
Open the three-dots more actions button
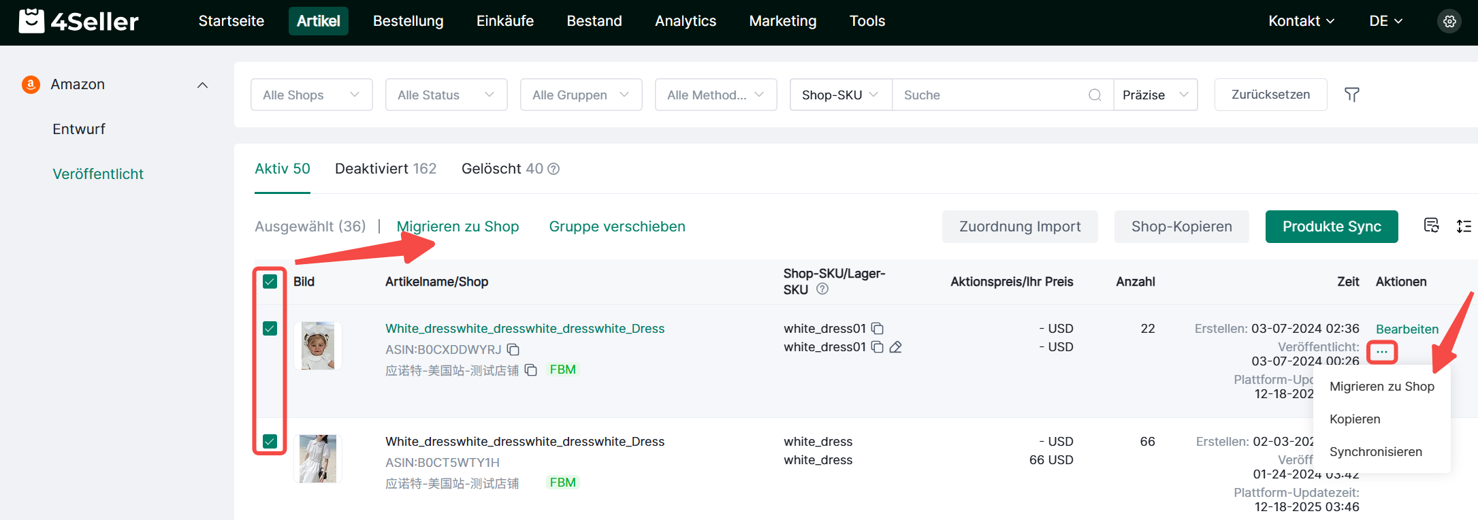click(1381, 352)
